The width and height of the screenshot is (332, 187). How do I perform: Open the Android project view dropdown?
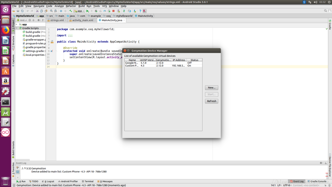(x=21, y=20)
